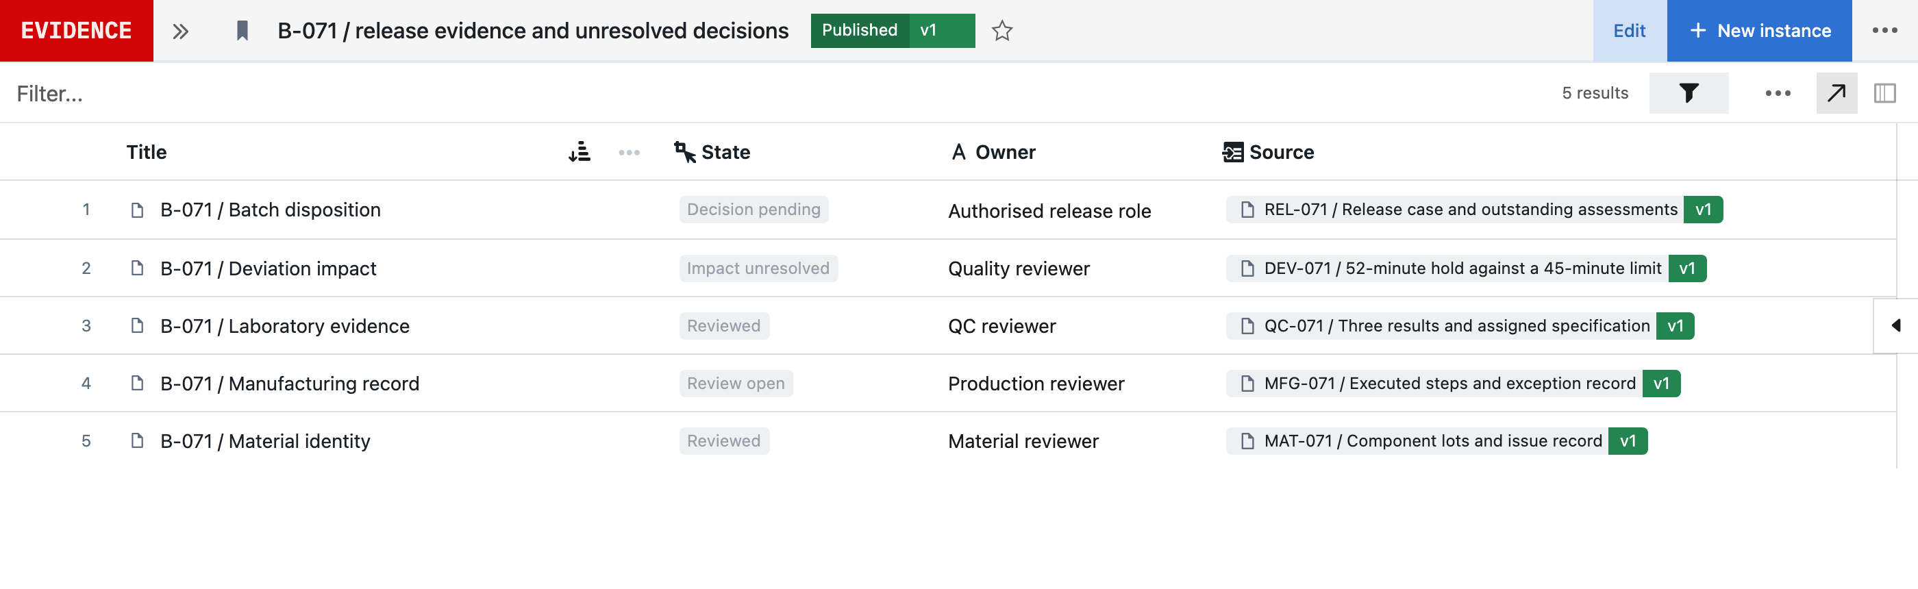Click the Decision pending state tag
Screen dimensions: 1918x589
[754, 210]
